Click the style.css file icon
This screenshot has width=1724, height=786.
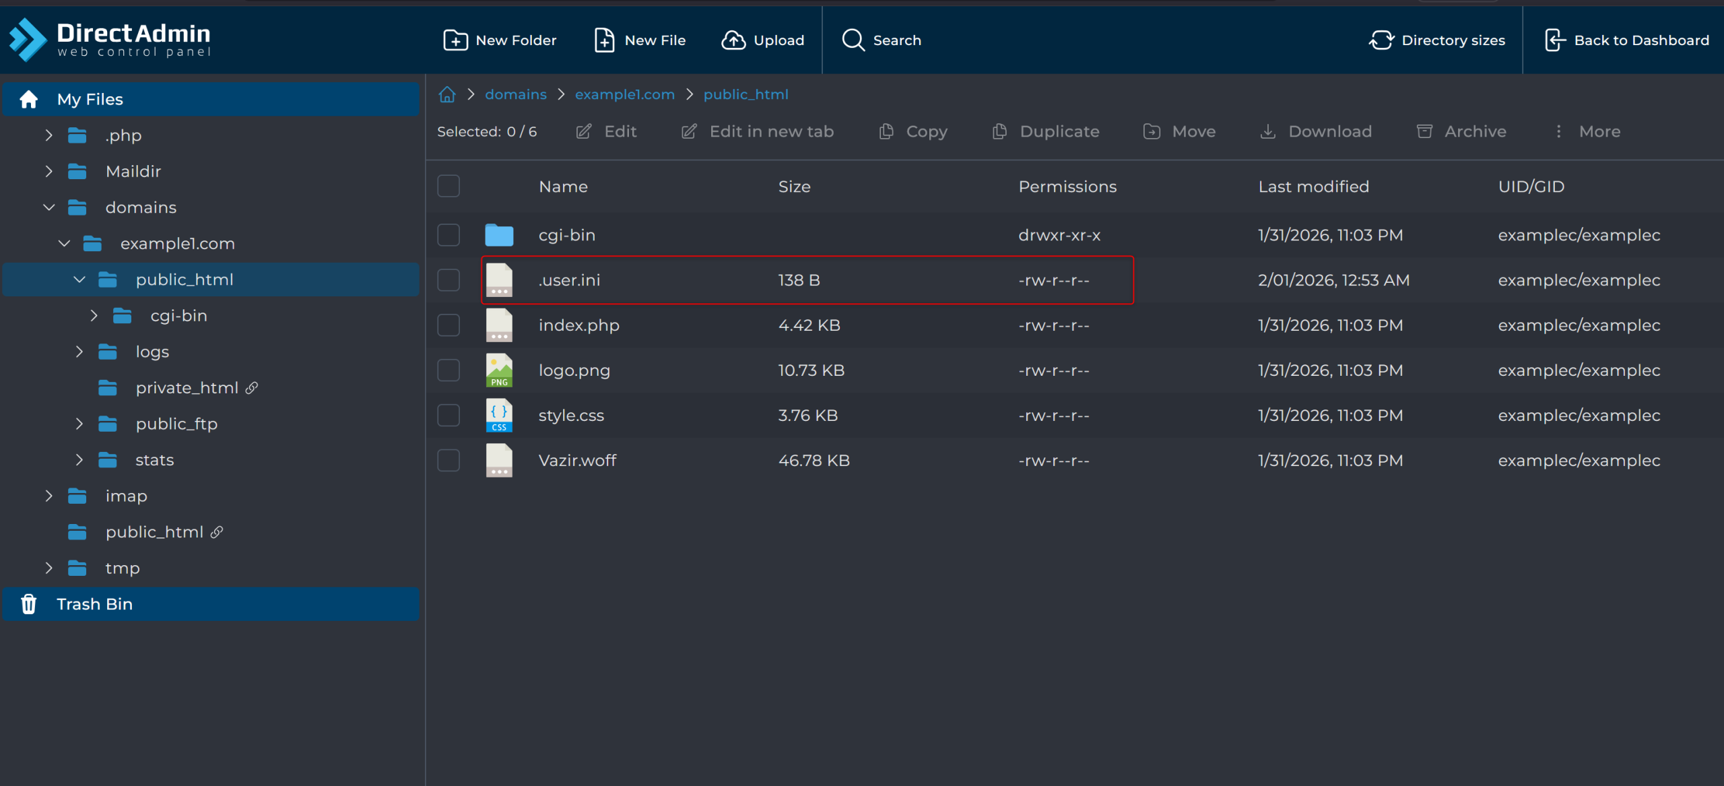coord(499,416)
